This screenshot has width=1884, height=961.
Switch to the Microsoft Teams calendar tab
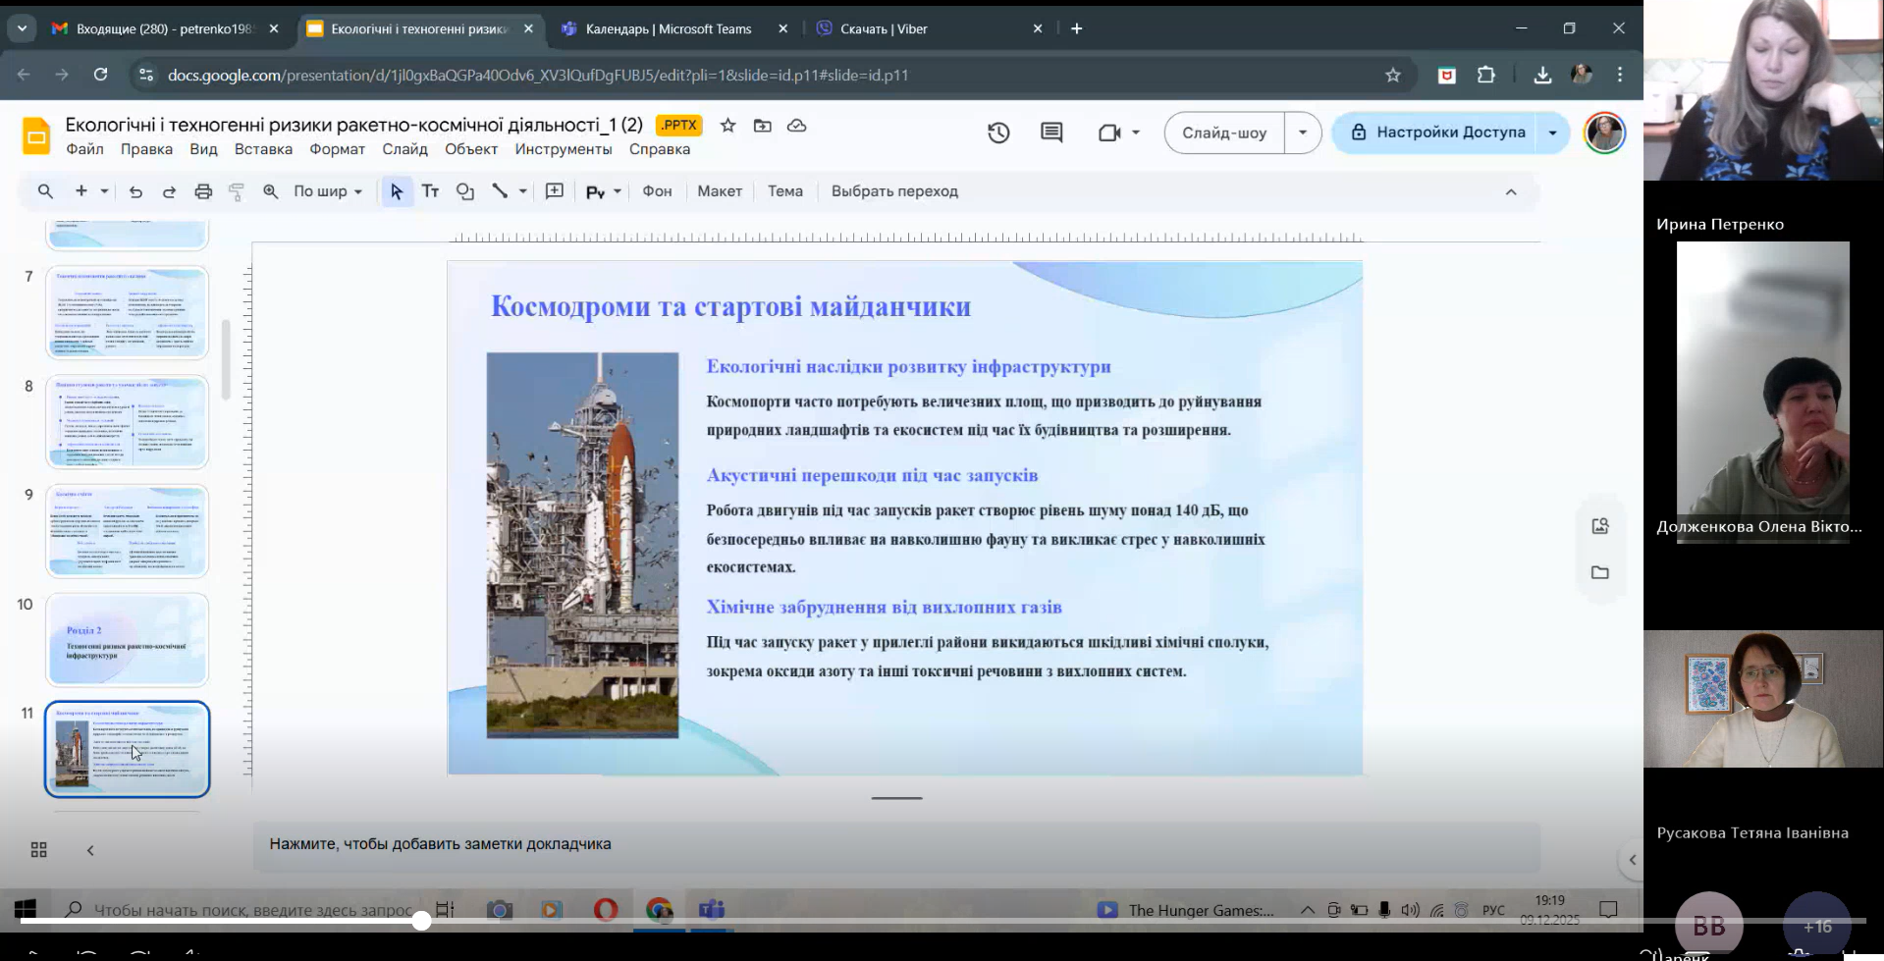pos(668,28)
